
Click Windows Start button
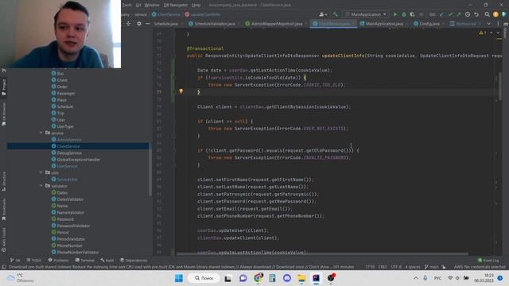pos(179,278)
